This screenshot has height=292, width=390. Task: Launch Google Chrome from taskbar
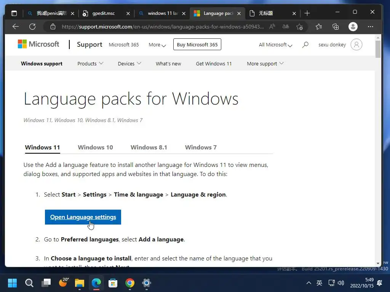130,283
